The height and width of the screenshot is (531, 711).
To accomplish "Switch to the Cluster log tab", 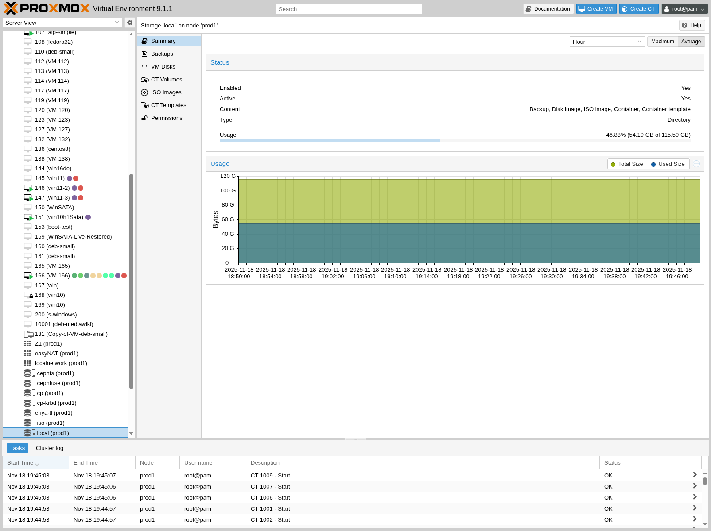I will [50, 448].
